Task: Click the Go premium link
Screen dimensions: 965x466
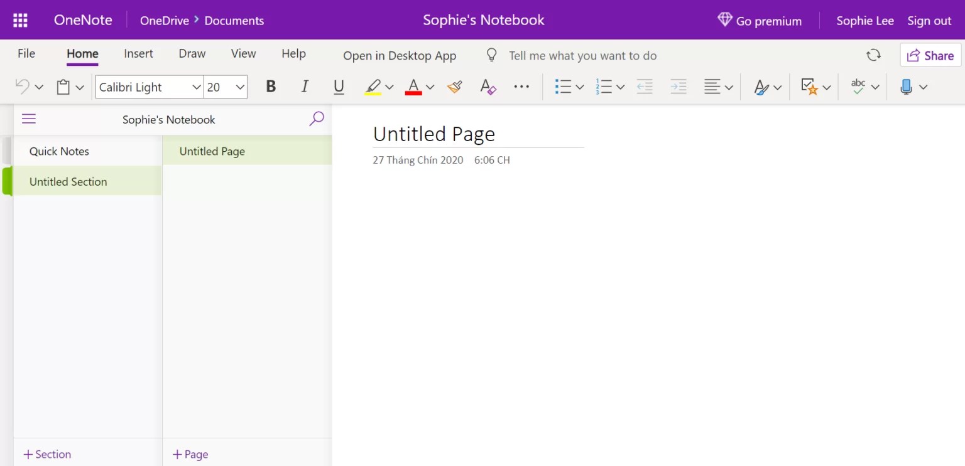Action: (x=769, y=21)
